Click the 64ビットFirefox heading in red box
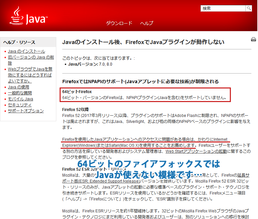 coord(77,91)
